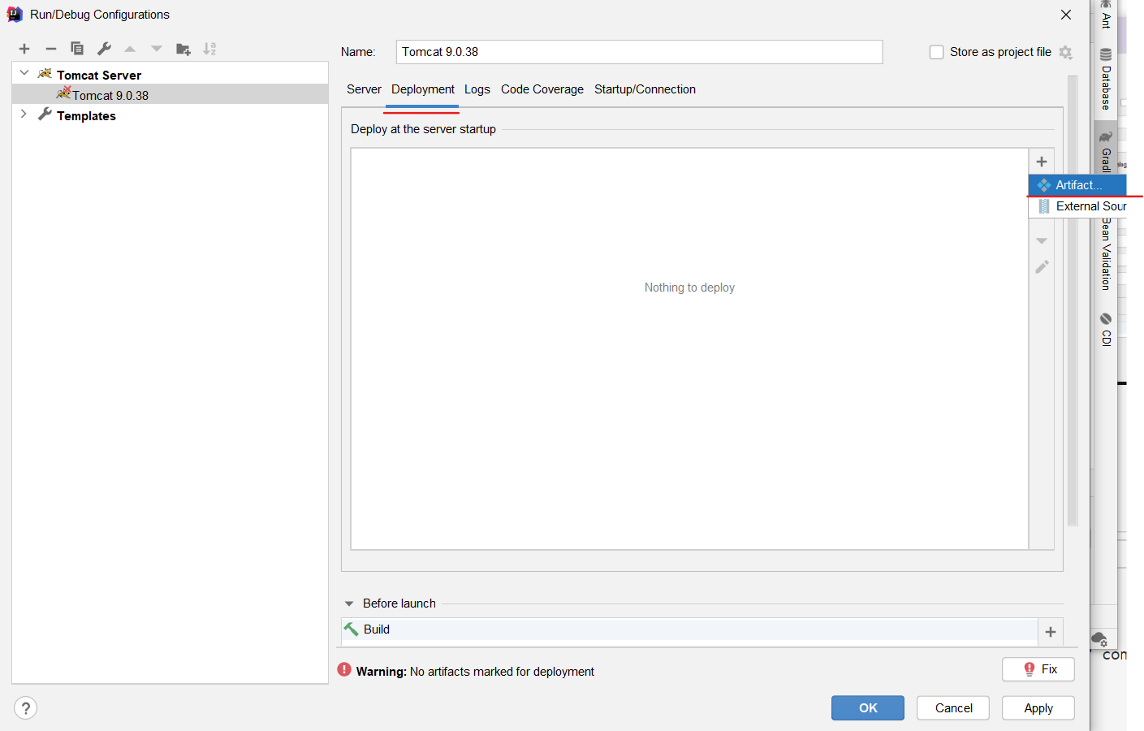Collapse the Tomcat Server tree node

coord(24,73)
